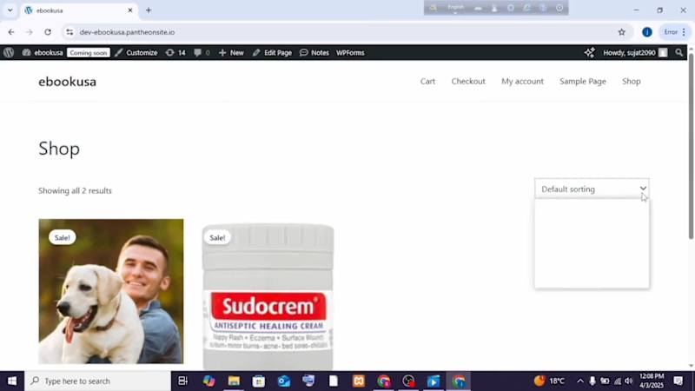This screenshot has height=391, width=695.
Task: Open the Sample Page link
Action: click(582, 81)
